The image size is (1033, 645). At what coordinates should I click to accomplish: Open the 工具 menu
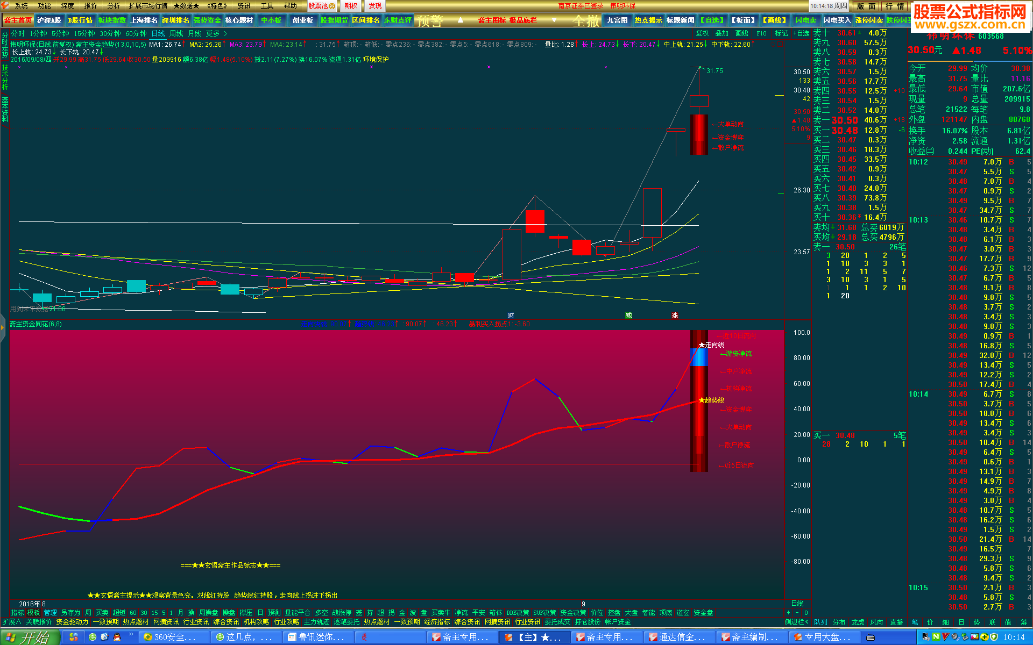[267, 5]
